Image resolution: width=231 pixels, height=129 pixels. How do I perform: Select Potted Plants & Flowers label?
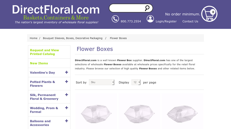pos(42,84)
